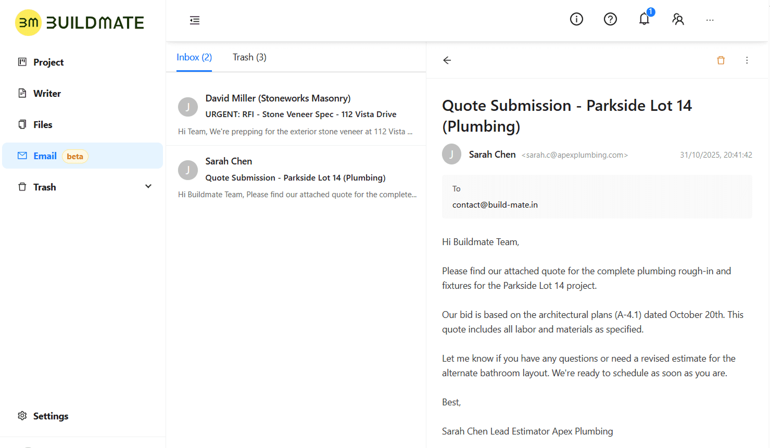Click the Buildmate logo
Screen dimensions: 770x448
click(x=80, y=22)
